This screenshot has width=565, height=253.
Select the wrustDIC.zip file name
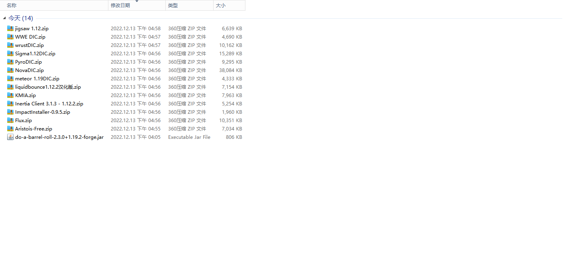coord(29,45)
